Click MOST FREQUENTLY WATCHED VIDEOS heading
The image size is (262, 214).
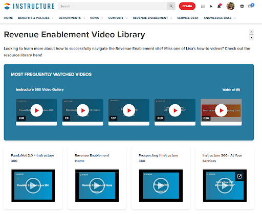coord(51,75)
